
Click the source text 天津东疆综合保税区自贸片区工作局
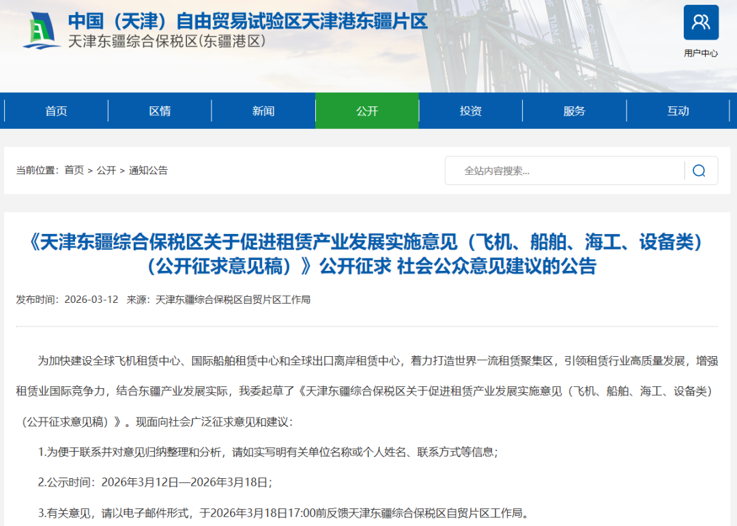(x=232, y=299)
